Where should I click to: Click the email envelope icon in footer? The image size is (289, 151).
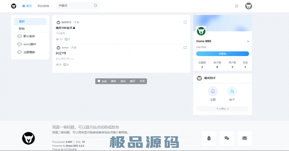pyautogui.click(x=245, y=138)
